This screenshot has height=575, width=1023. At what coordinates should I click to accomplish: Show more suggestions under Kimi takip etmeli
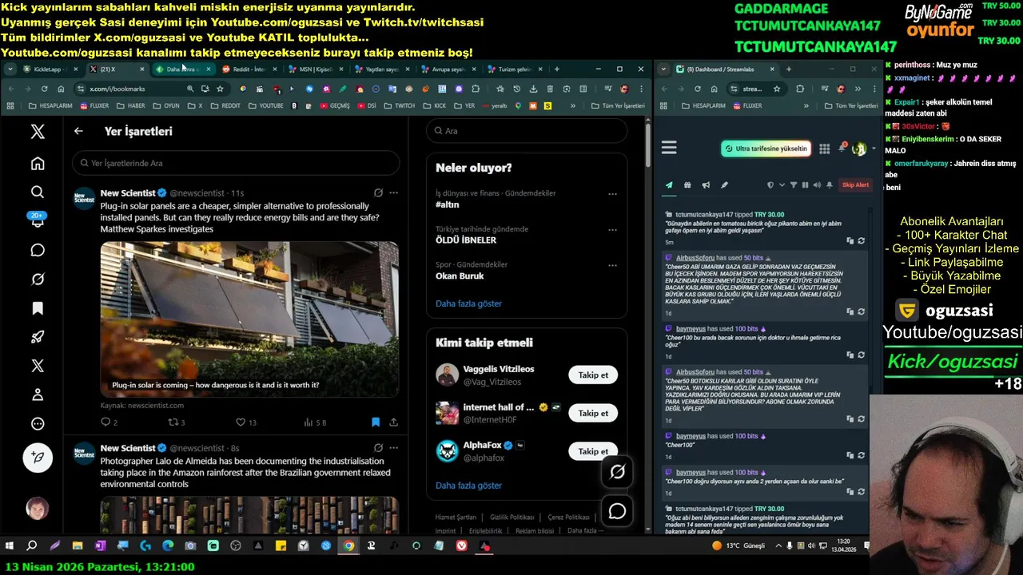tap(468, 486)
